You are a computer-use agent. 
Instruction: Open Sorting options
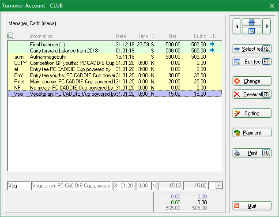pyautogui.click(x=252, y=113)
